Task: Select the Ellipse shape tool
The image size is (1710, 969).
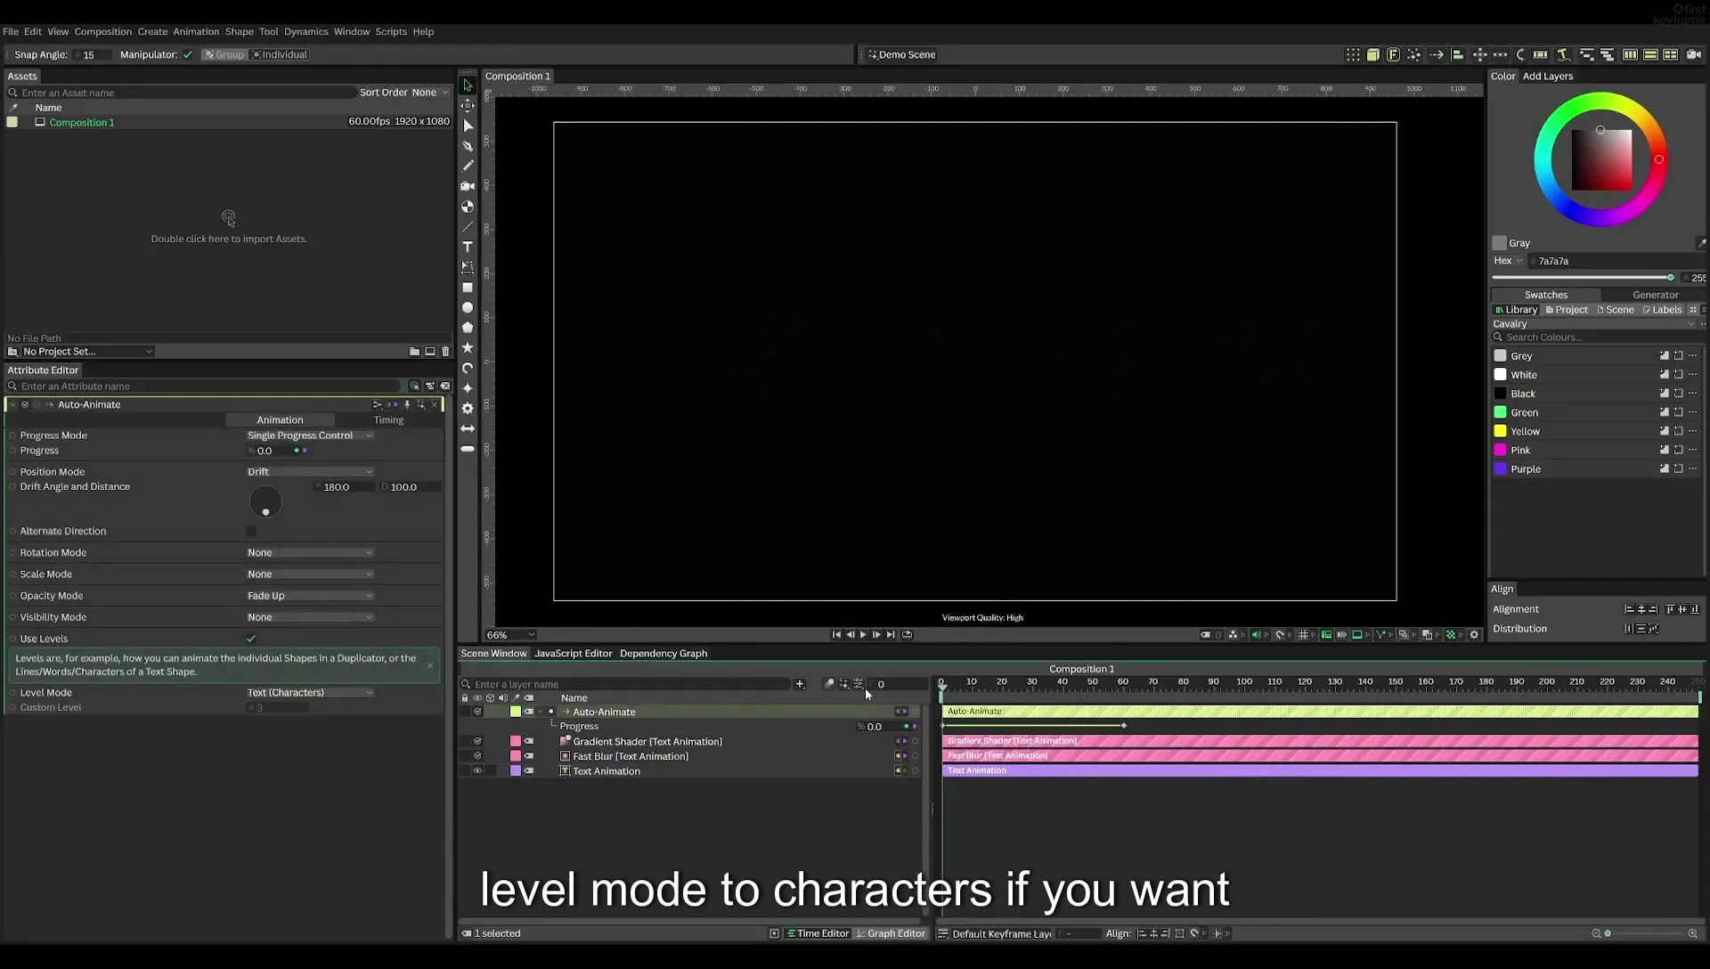Action: pyautogui.click(x=468, y=307)
